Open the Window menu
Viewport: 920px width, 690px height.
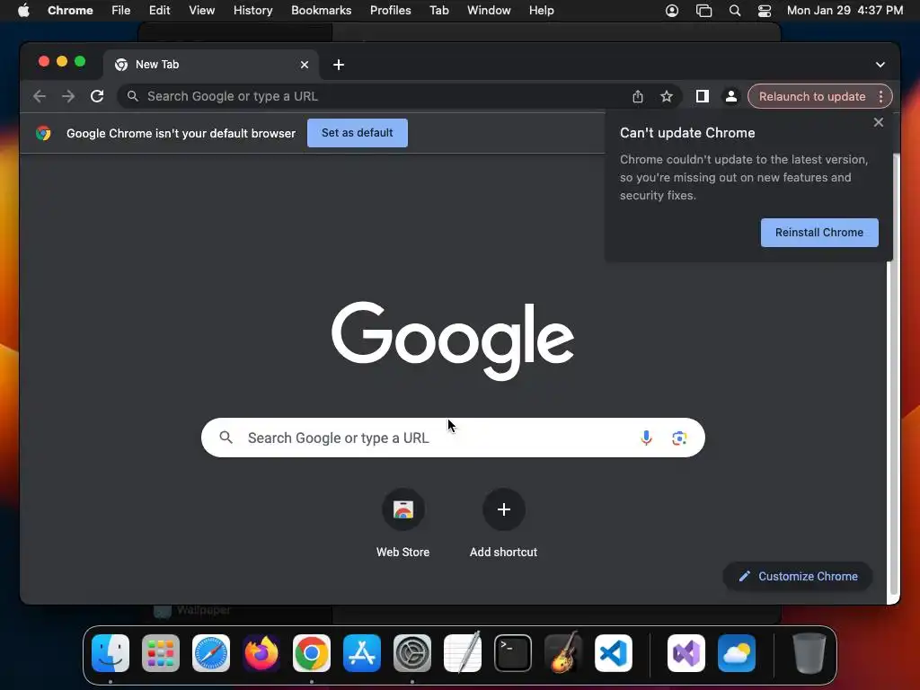click(x=489, y=11)
